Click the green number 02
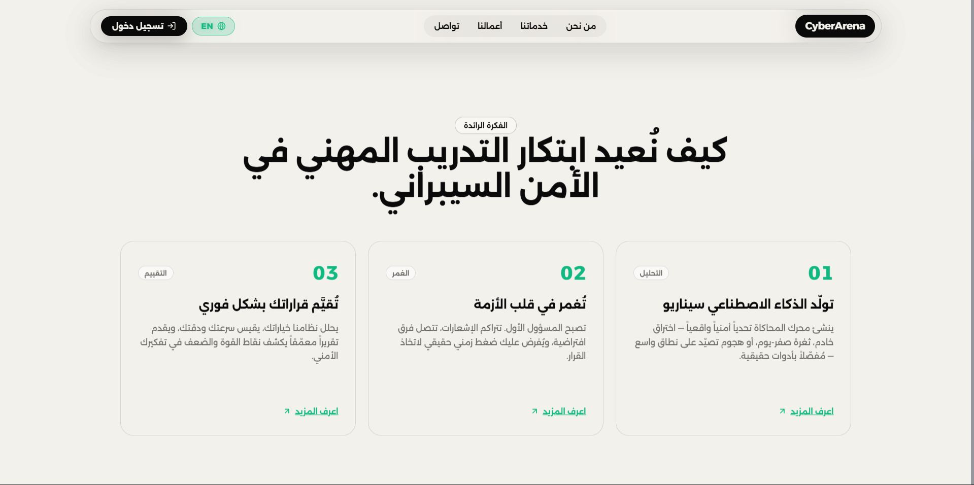974x485 pixels. pos(573,273)
